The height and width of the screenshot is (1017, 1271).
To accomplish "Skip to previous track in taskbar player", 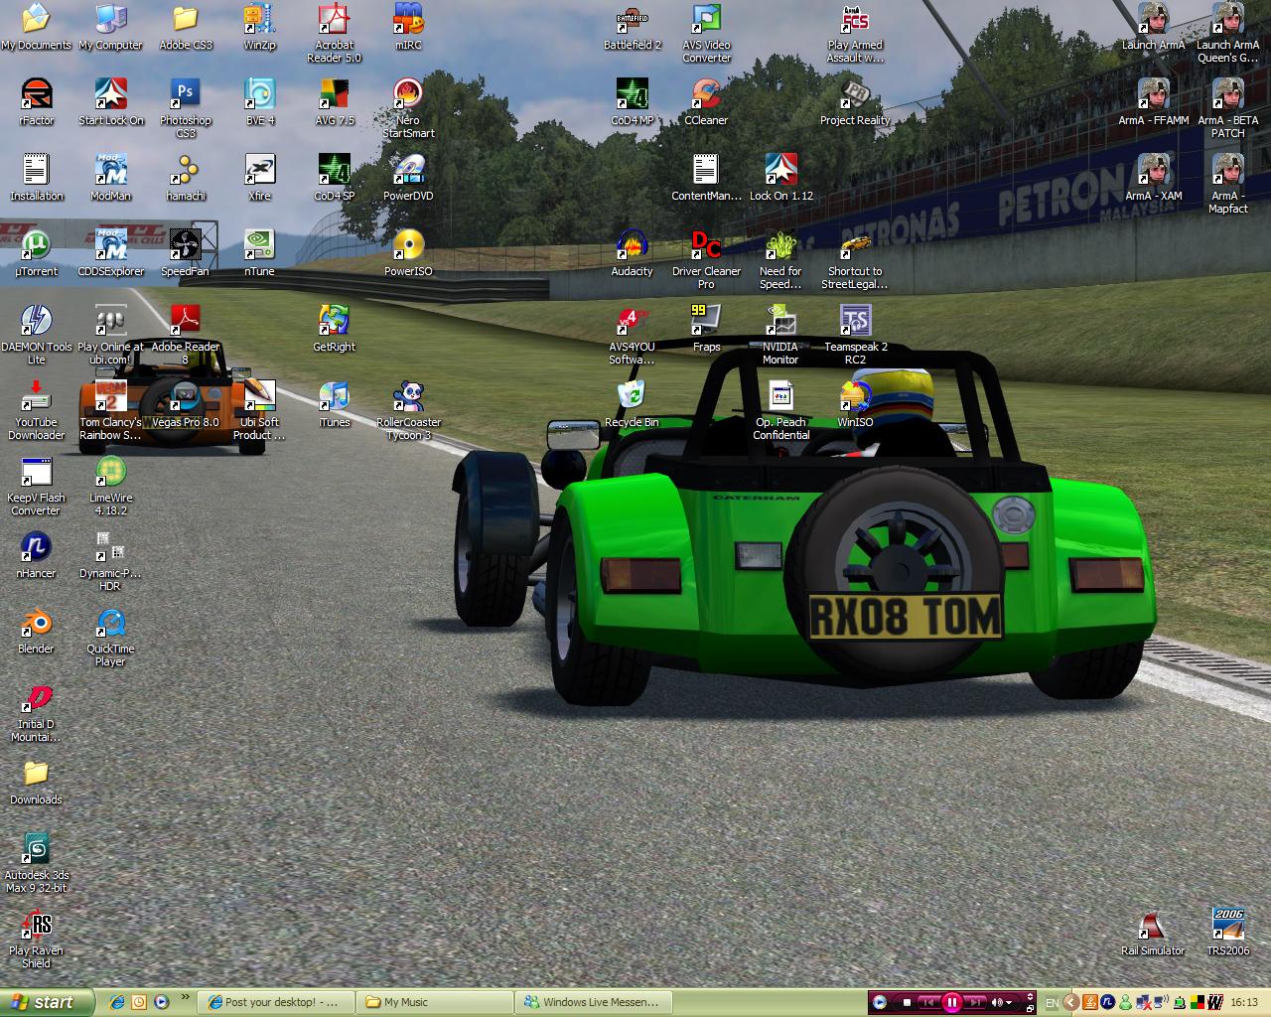I will (x=928, y=1002).
